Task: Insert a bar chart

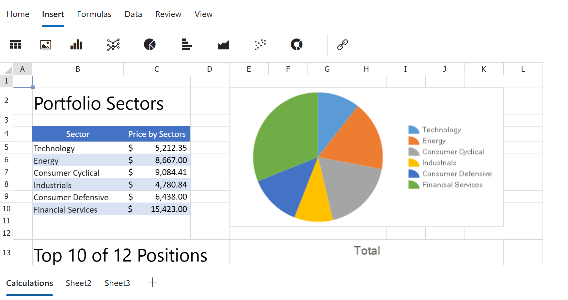Action: click(x=187, y=45)
